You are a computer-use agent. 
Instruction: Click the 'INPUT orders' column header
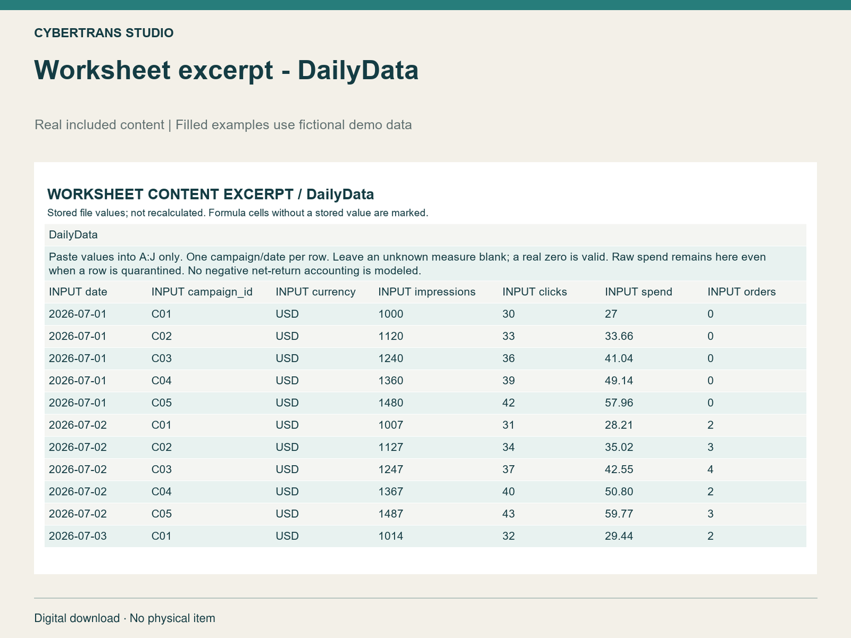(741, 292)
